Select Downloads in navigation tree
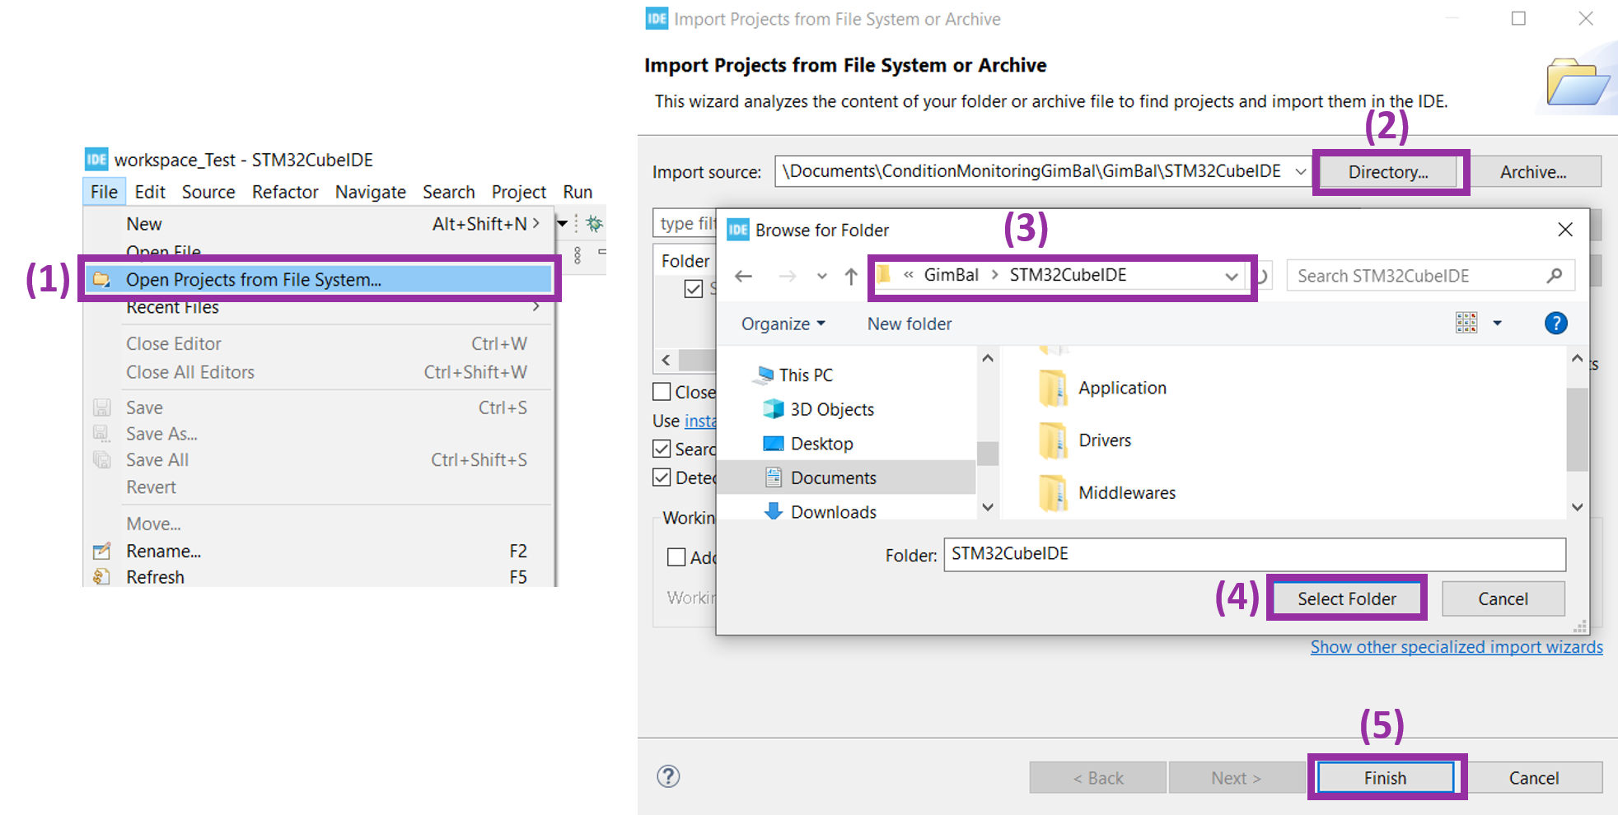 pos(833,511)
